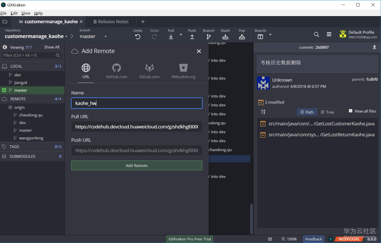Switch to the Release Notes tab
This screenshot has width=381, height=243.
tap(111, 22)
